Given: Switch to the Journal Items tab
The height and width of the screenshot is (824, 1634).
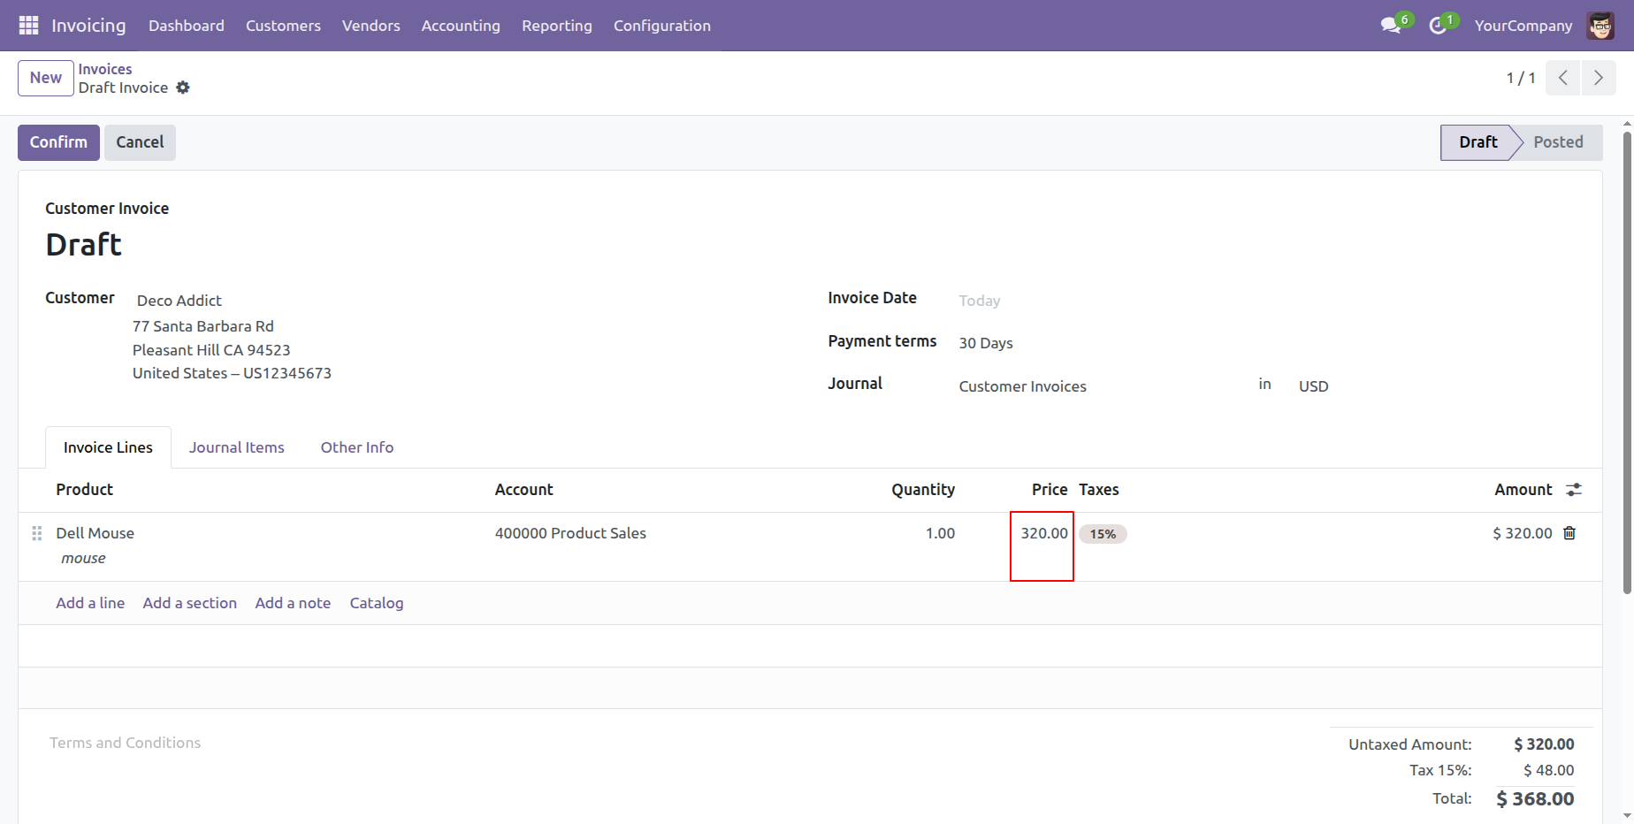Looking at the screenshot, I should pos(236,447).
